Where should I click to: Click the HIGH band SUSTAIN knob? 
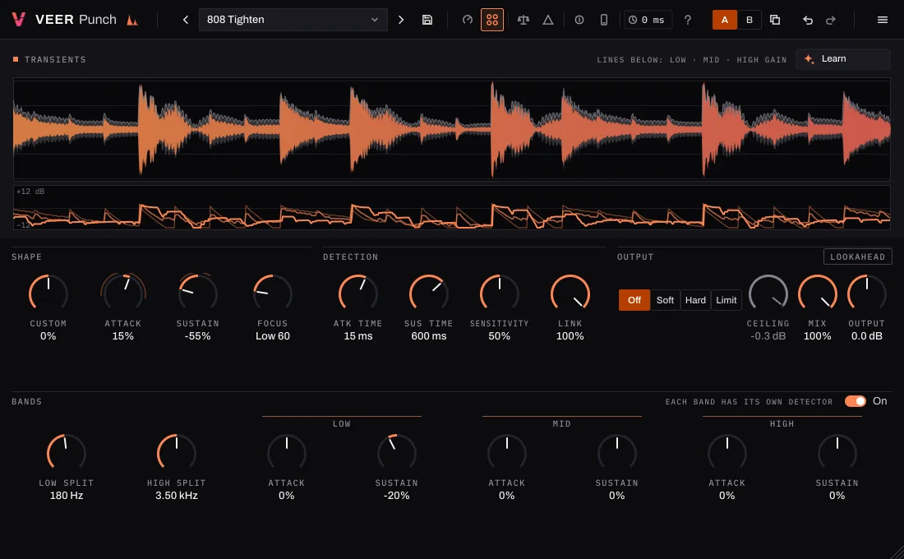pos(837,452)
